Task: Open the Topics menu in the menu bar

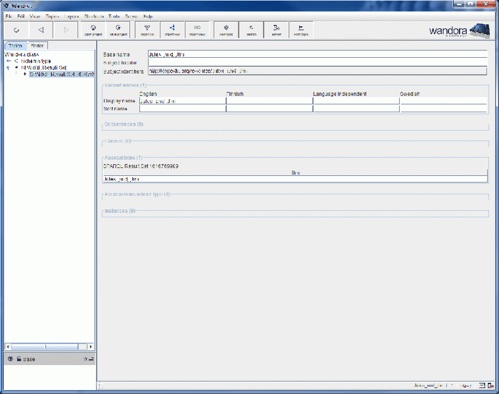Action: pos(52,15)
